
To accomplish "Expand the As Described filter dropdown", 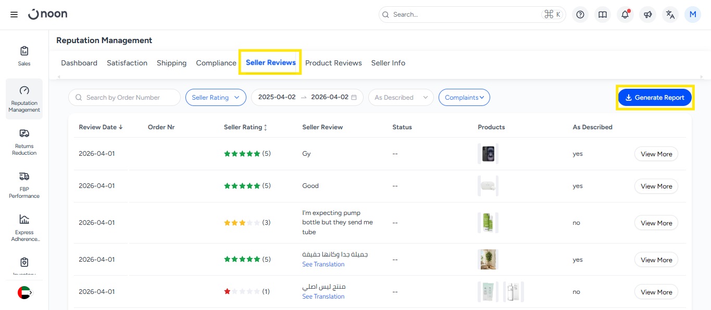I will (401, 98).
